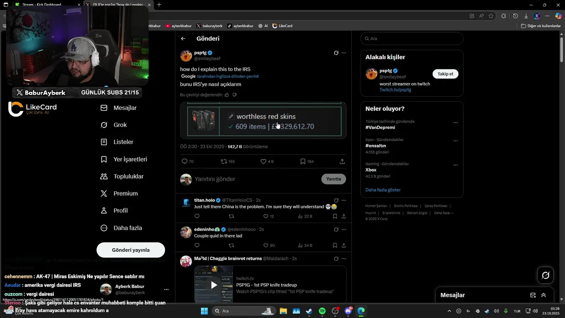The height and width of the screenshot is (318, 565).
Task: Open Steam from the taskbar
Action: (x=309, y=311)
